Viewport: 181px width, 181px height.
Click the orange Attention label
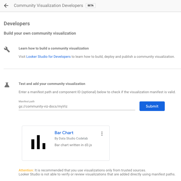(26, 170)
